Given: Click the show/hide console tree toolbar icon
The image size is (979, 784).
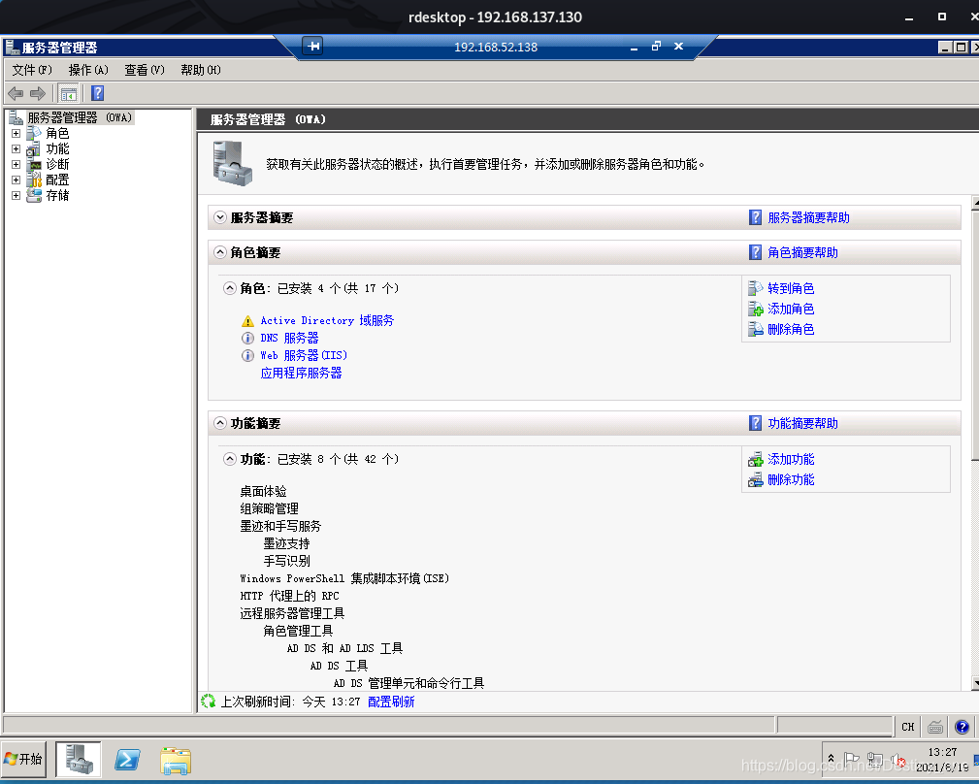Looking at the screenshot, I should (69, 93).
